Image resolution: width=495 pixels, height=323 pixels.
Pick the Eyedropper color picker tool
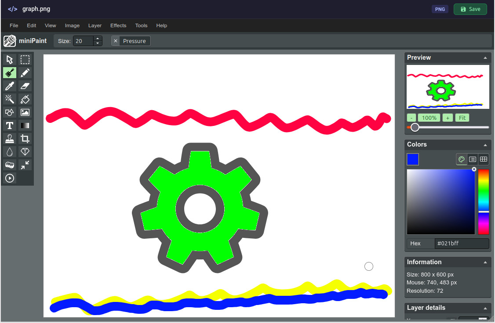pos(10,86)
